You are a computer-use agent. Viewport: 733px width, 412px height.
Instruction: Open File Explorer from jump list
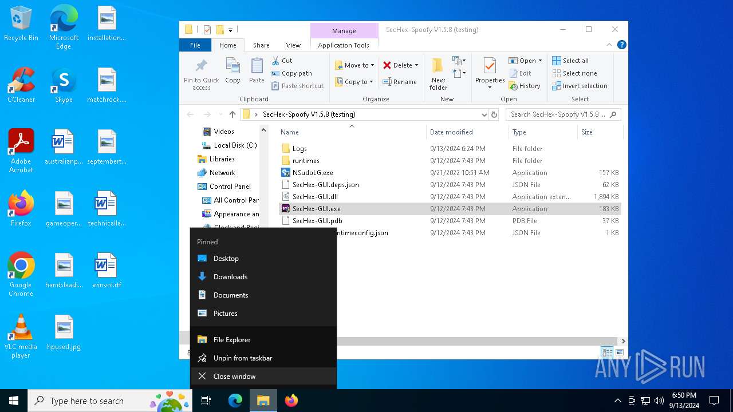[263, 339]
